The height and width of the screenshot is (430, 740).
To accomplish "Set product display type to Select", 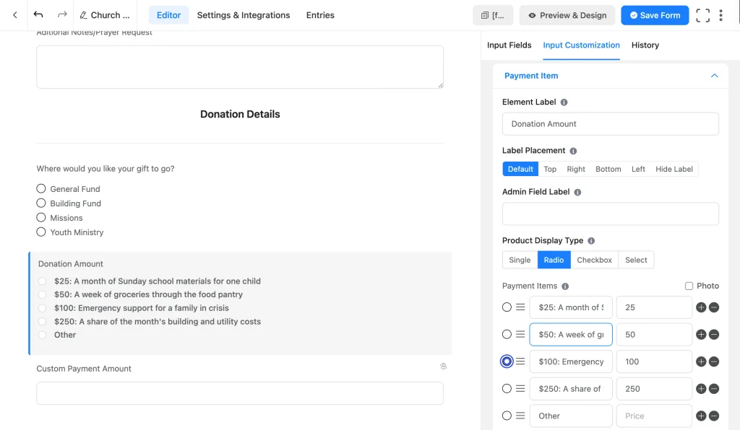I will point(636,260).
